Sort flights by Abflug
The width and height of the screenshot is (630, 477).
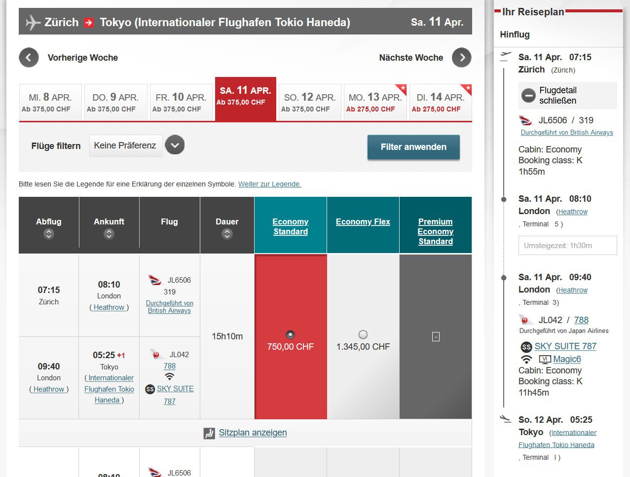click(48, 234)
